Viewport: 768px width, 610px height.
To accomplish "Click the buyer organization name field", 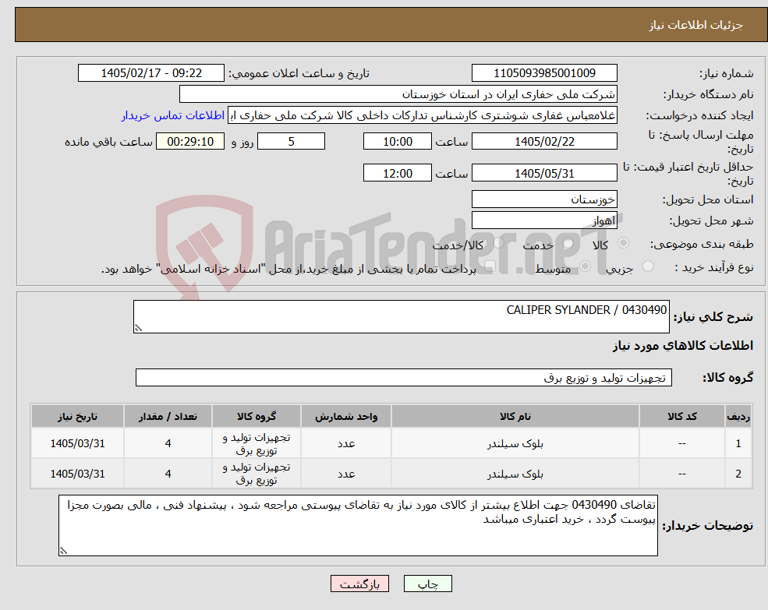I will pos(398,94).
